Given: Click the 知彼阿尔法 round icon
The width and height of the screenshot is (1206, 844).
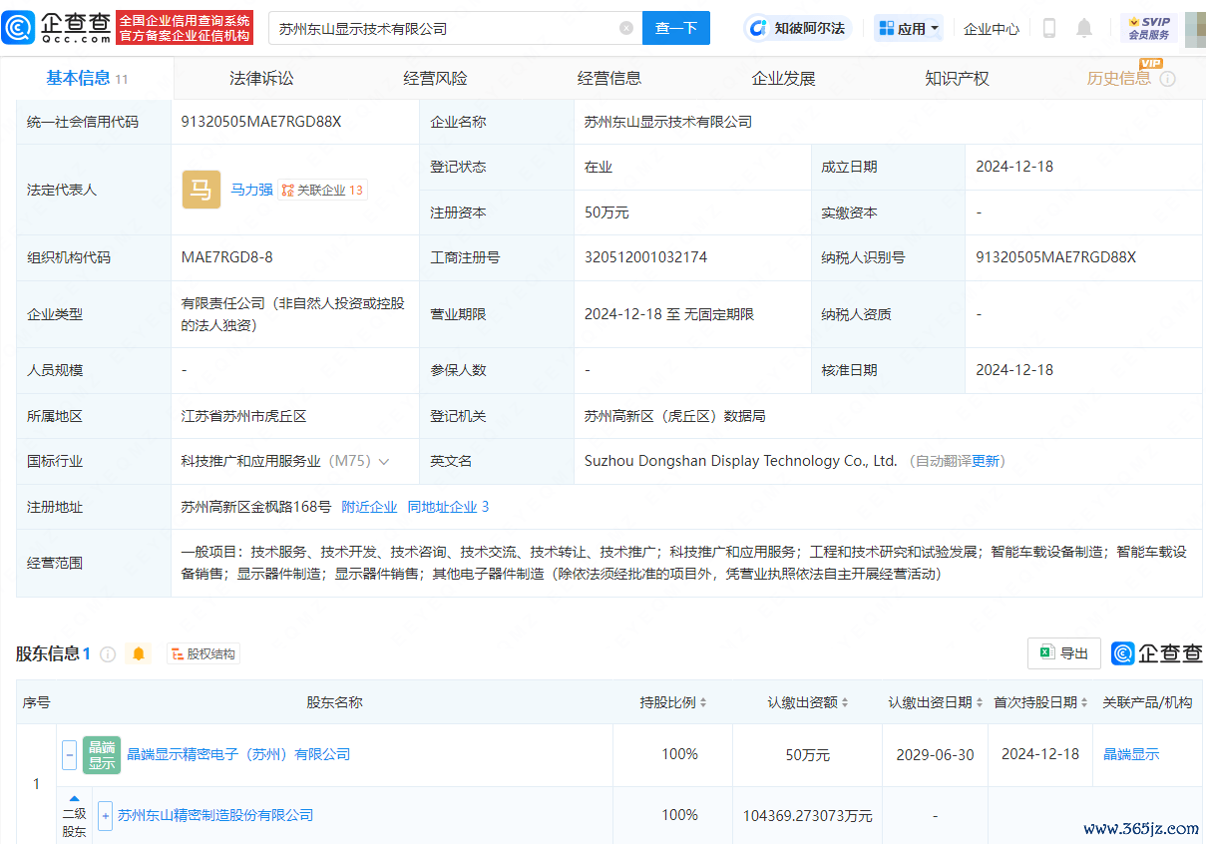Looking at the screenshot, I should click(x=758, y=28).
